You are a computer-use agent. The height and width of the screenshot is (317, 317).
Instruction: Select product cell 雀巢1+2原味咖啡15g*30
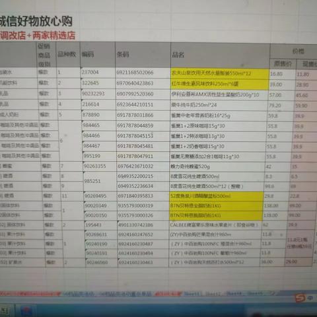(218, 125)
